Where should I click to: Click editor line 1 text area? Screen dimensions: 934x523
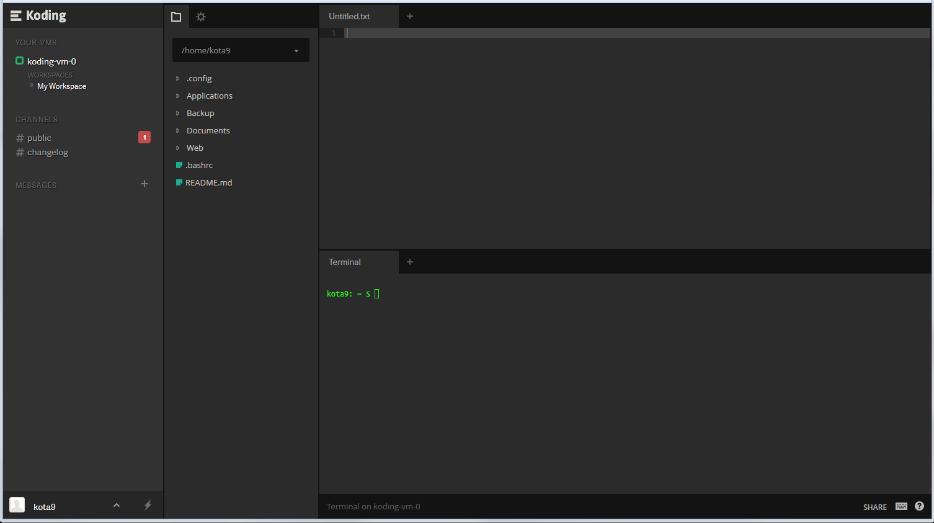pyautogui.click(x=638, y=33)
